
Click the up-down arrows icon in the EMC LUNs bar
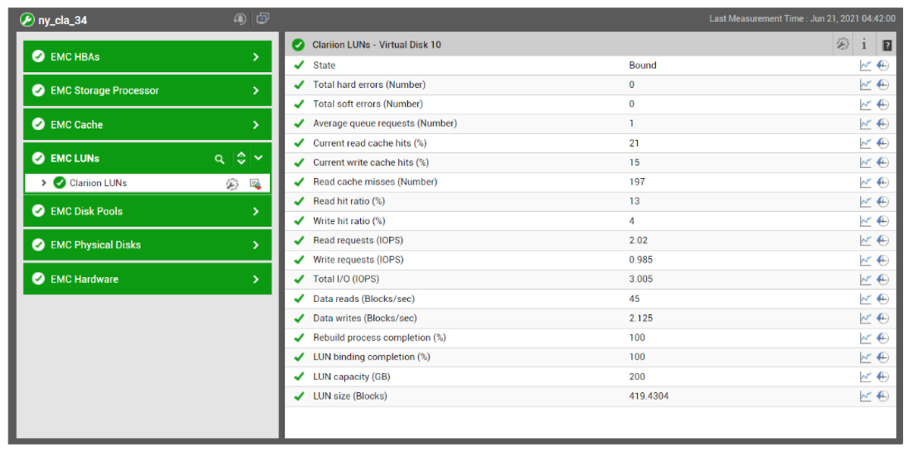(241, 158)
